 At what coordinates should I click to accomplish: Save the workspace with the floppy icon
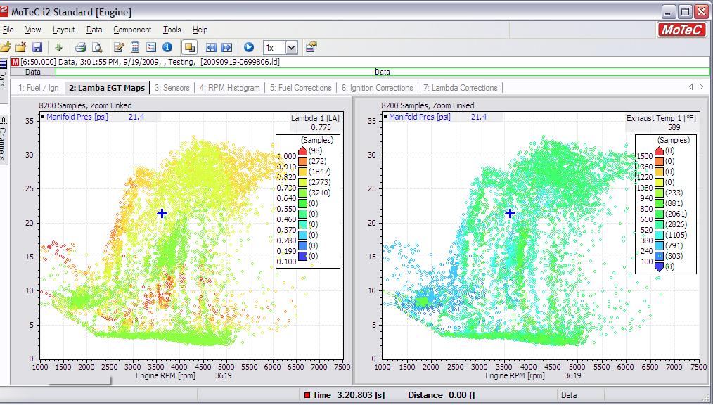pyautogui.click(x=37, y=47)
